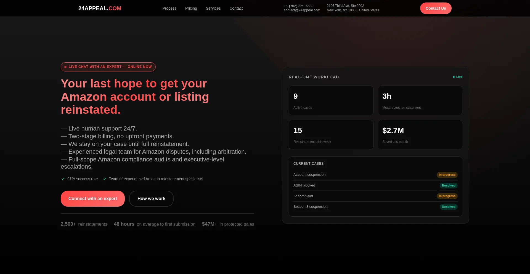This screenshot has height=274, width=530.
Task: Click the New York office address
Action: click(x=353, y=8)
